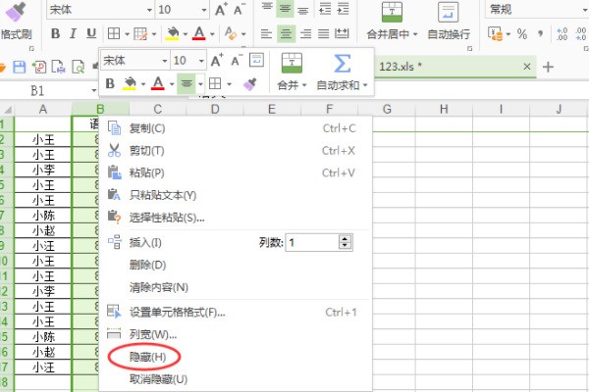Click mini toolbar fill color bucket
Image resolution: width=589 pixels, height=392 pixels.
point(130,83)
